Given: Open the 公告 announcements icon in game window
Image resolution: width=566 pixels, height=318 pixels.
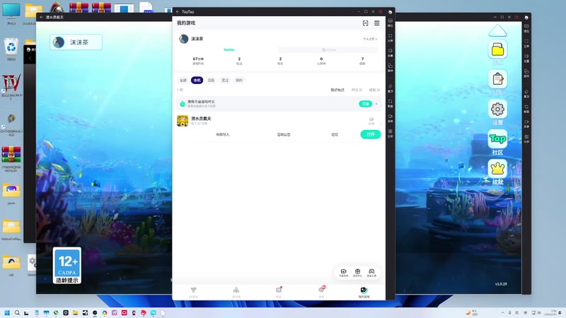Looking at the screenshot, I should (498, 79).
